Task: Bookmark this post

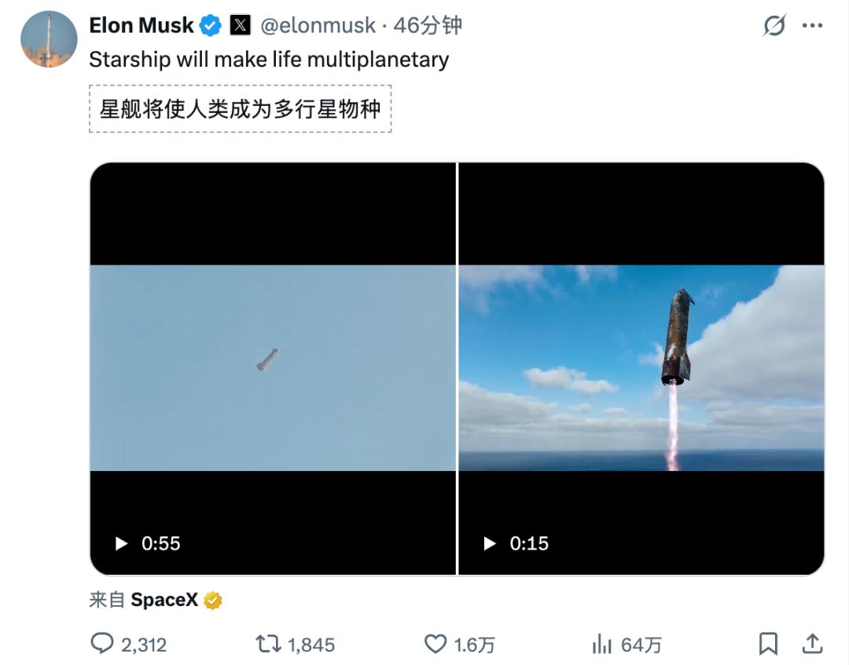Action: pyautogui.click(x=768, y=645)
